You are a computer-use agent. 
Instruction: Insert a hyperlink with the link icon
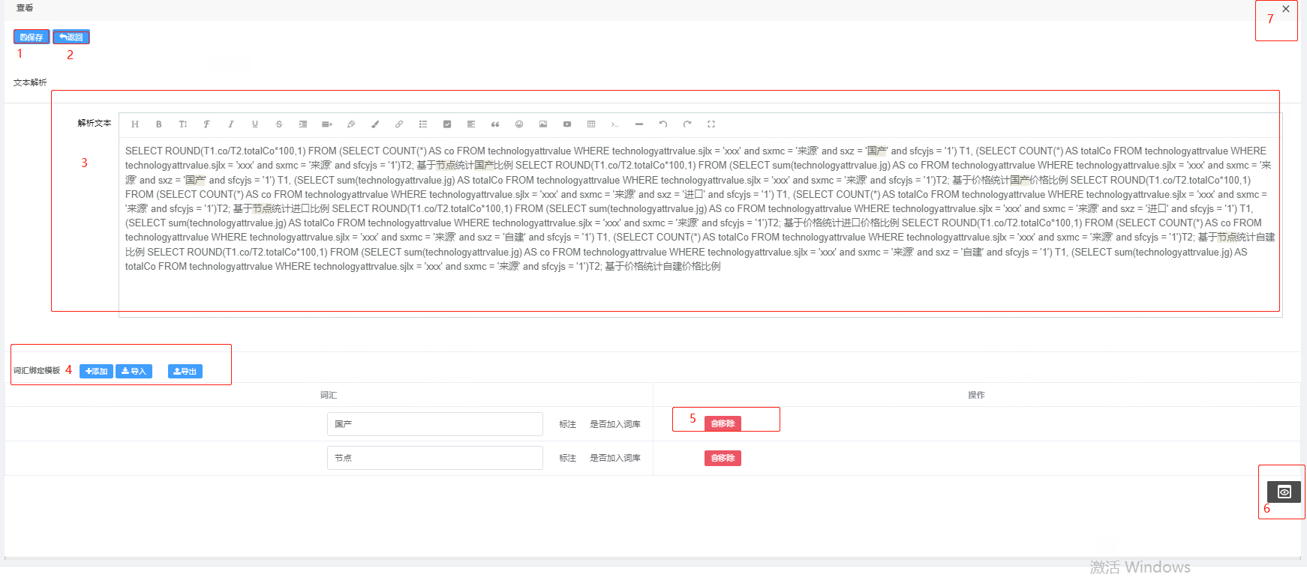[x=399, y=124]
